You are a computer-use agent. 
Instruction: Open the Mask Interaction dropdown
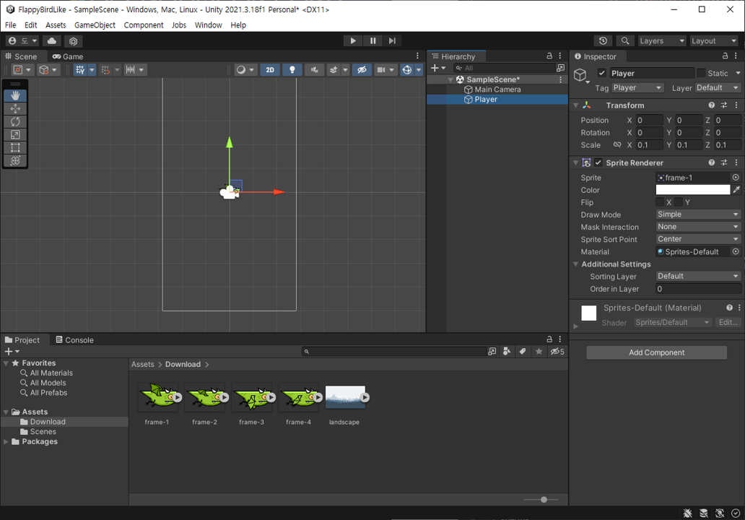click(698, 227)
